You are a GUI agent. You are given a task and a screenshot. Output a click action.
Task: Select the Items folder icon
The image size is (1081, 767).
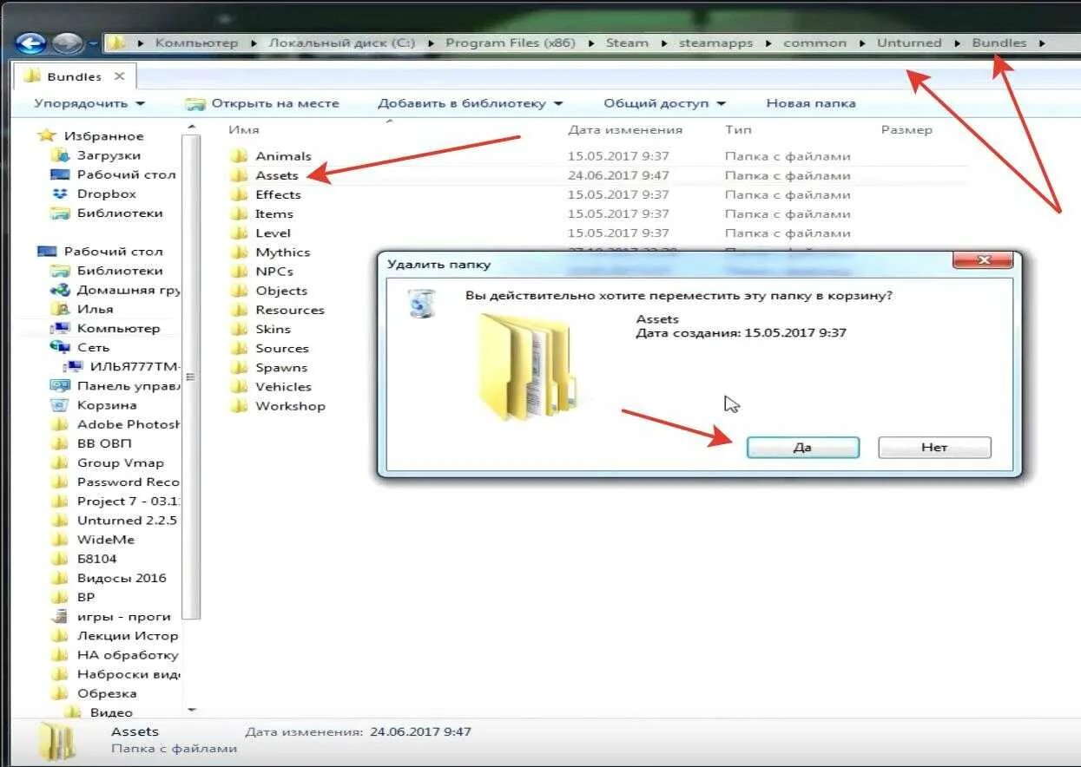240,213
